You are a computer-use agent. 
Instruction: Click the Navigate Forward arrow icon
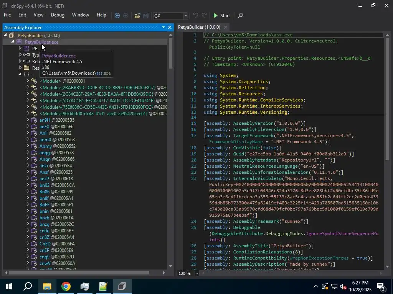coord(125,15)
